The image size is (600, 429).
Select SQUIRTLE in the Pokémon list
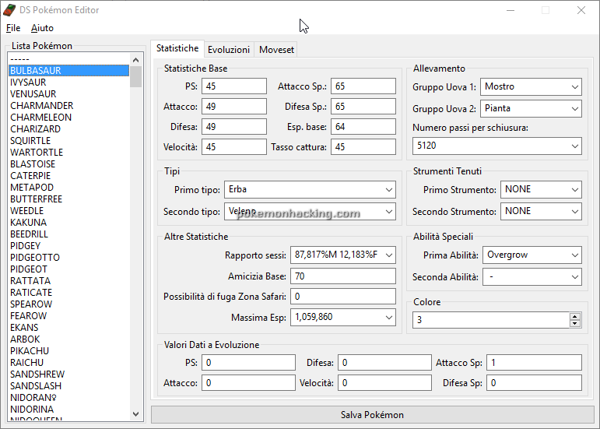tap(69, 141)
